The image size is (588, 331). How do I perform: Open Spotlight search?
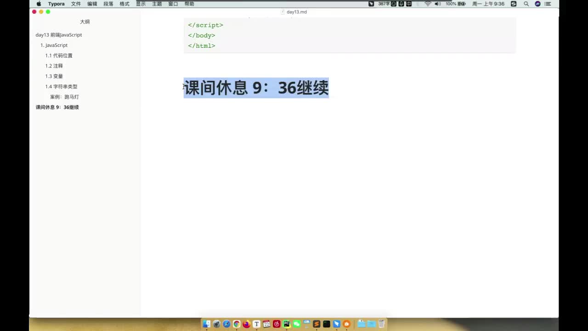pos(526,4)
